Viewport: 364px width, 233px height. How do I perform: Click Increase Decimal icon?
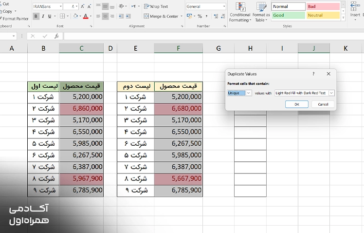point(216,16)
